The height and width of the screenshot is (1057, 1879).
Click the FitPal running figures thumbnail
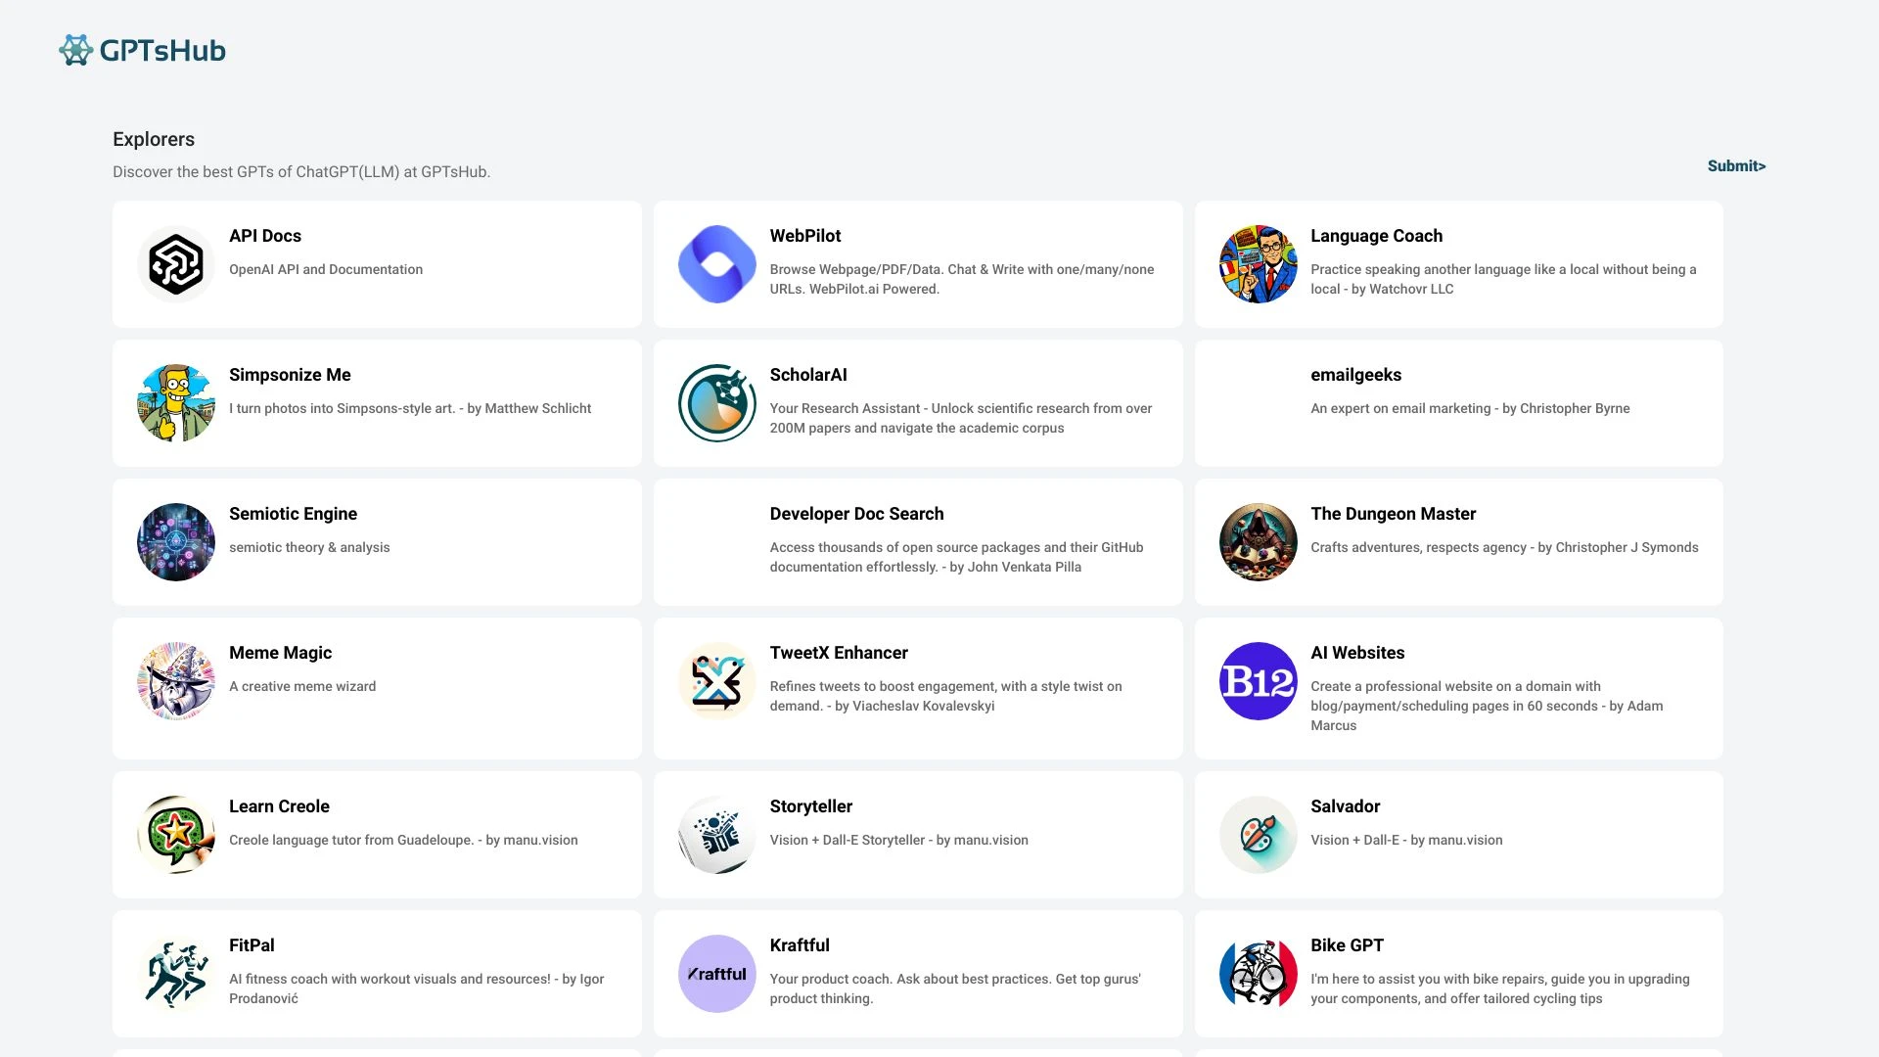pyautogui.click(x=176, y=974)
